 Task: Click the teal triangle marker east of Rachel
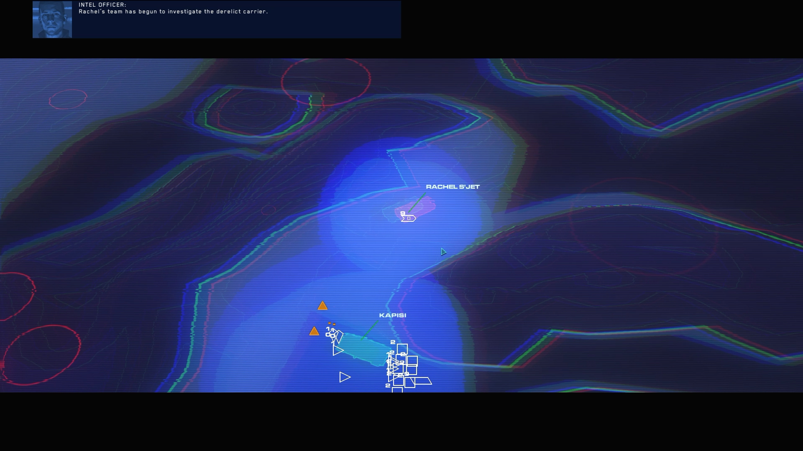pyautogui.click(x=443, y=252)
